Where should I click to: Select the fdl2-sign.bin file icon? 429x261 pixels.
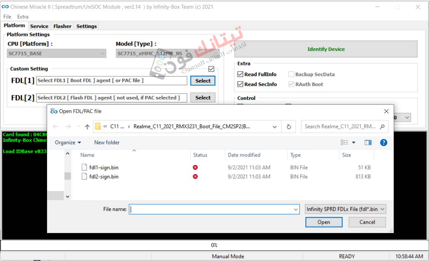click(x=84, y=176)
